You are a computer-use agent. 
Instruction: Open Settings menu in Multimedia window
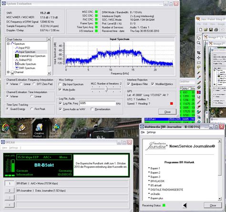coord(151,132)
